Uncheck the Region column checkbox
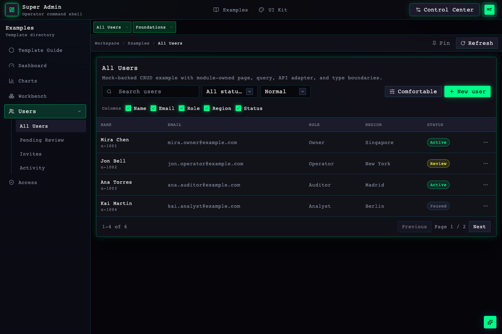 207,108
